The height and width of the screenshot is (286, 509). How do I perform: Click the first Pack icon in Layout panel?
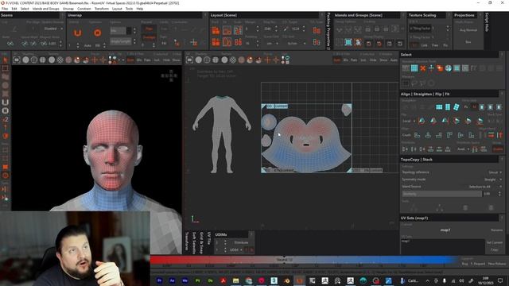tap(216, 31)
